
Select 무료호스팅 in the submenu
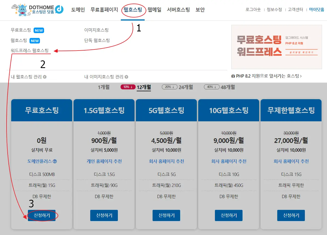click(x=21, y=30)
